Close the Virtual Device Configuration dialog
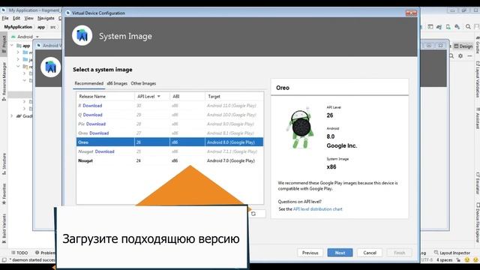 click(411, 13)
